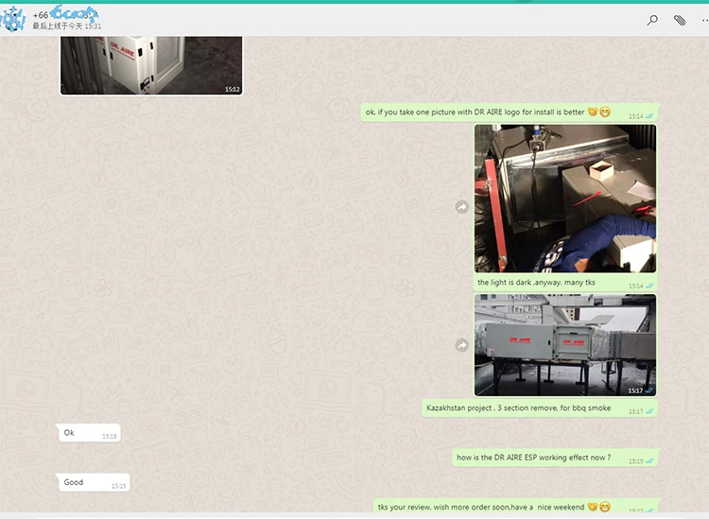This screenshot has height=519, width=709.
Task: Select the "the light is dark" caption
Action: click(536, 283)
